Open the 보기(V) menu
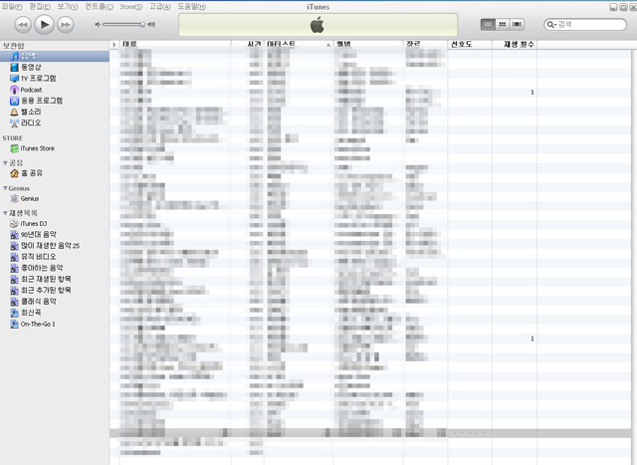Image resolution: width=637 pixels, height=465 pixels. point(68,7)
